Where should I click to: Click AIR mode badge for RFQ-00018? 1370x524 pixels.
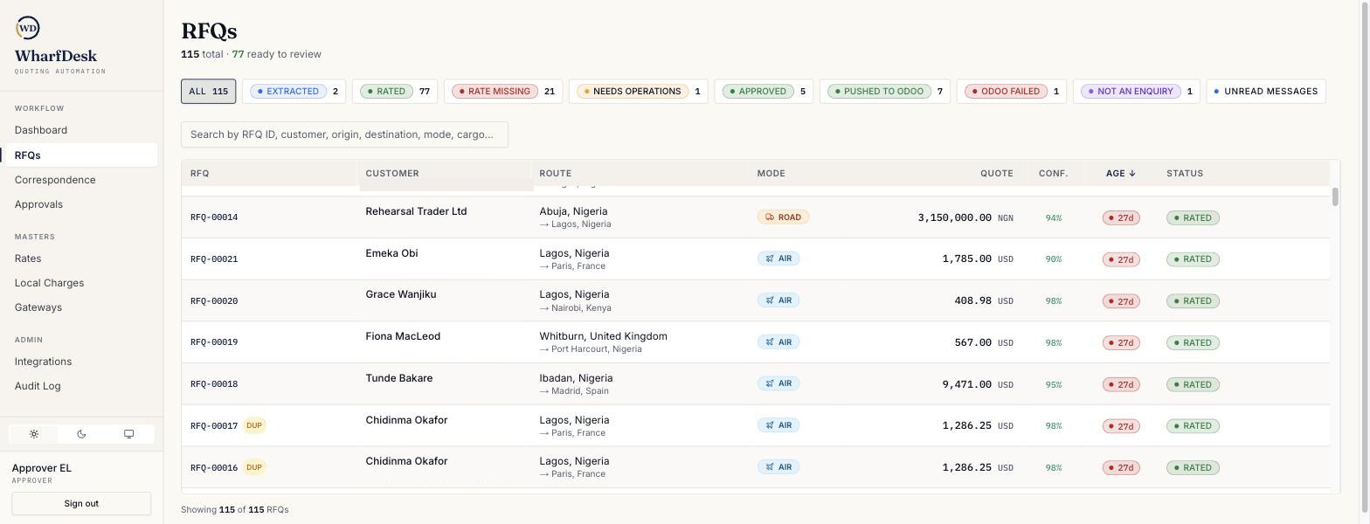pos(778,383)
